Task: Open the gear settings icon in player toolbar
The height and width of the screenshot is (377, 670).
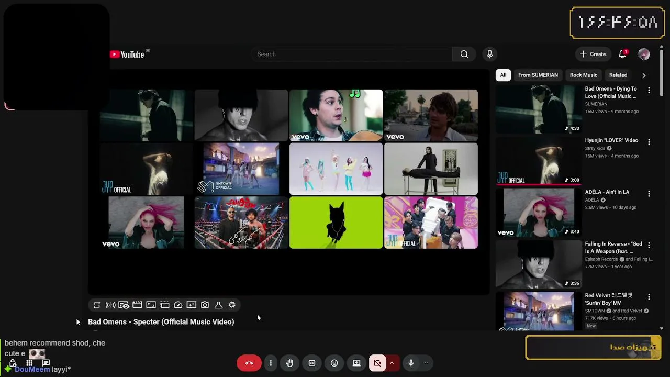Action: tap(232, 305)
